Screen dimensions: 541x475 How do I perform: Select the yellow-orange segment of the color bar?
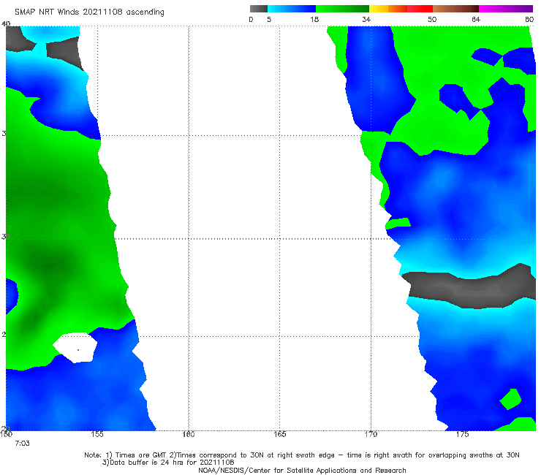(x=387, y=9)
